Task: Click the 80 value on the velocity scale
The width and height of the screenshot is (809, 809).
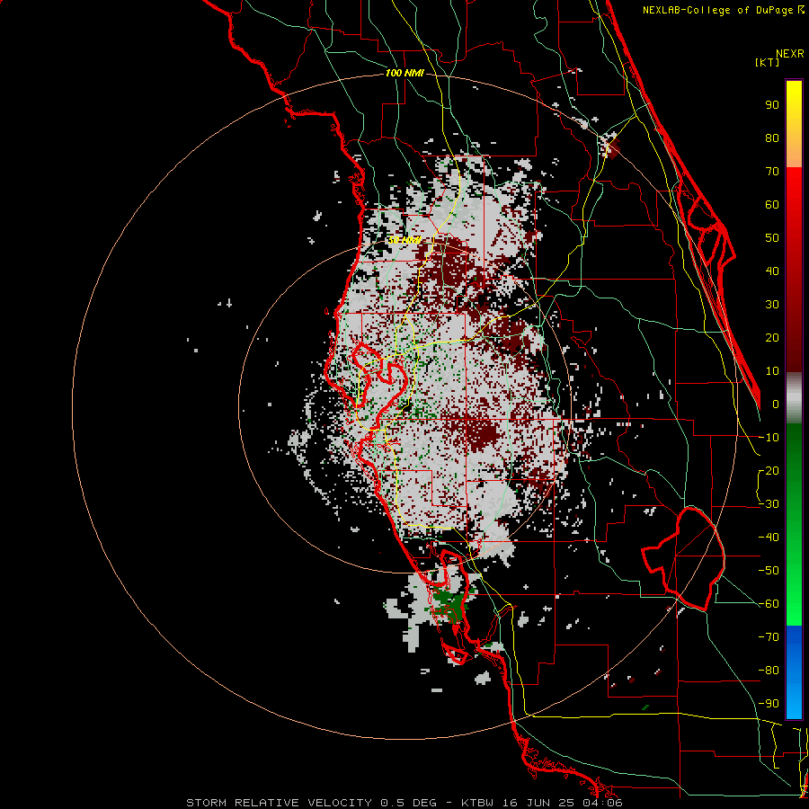Action: [x=772, y=138]
